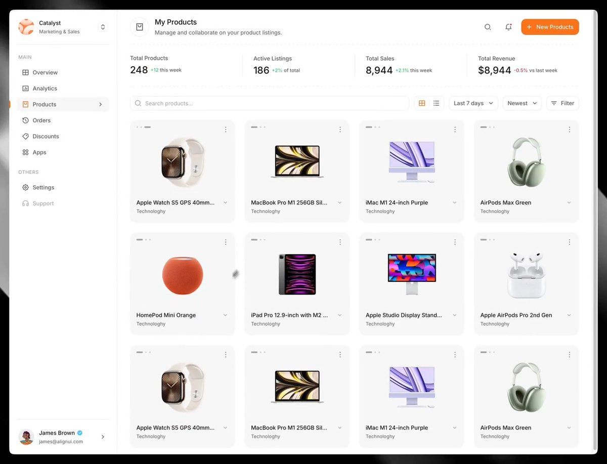Click image carousel dots on iPad Pro card
Screen dimensions: 607x464
258,240
